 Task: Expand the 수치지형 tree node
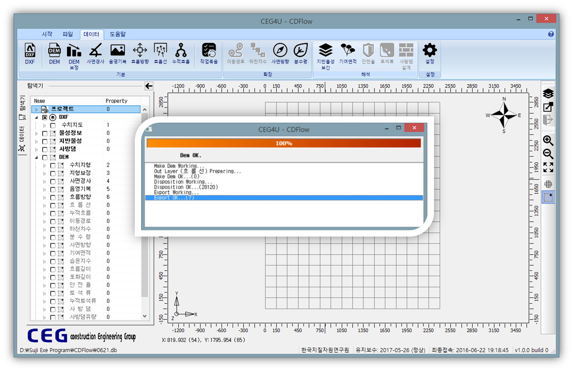pos(45,165)
